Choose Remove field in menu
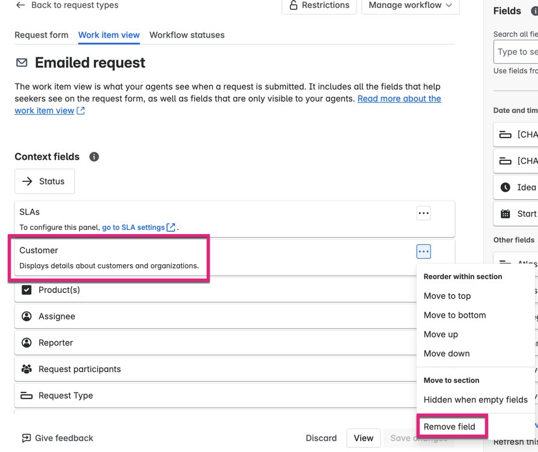The image size is (538, 452). [449, 427]
